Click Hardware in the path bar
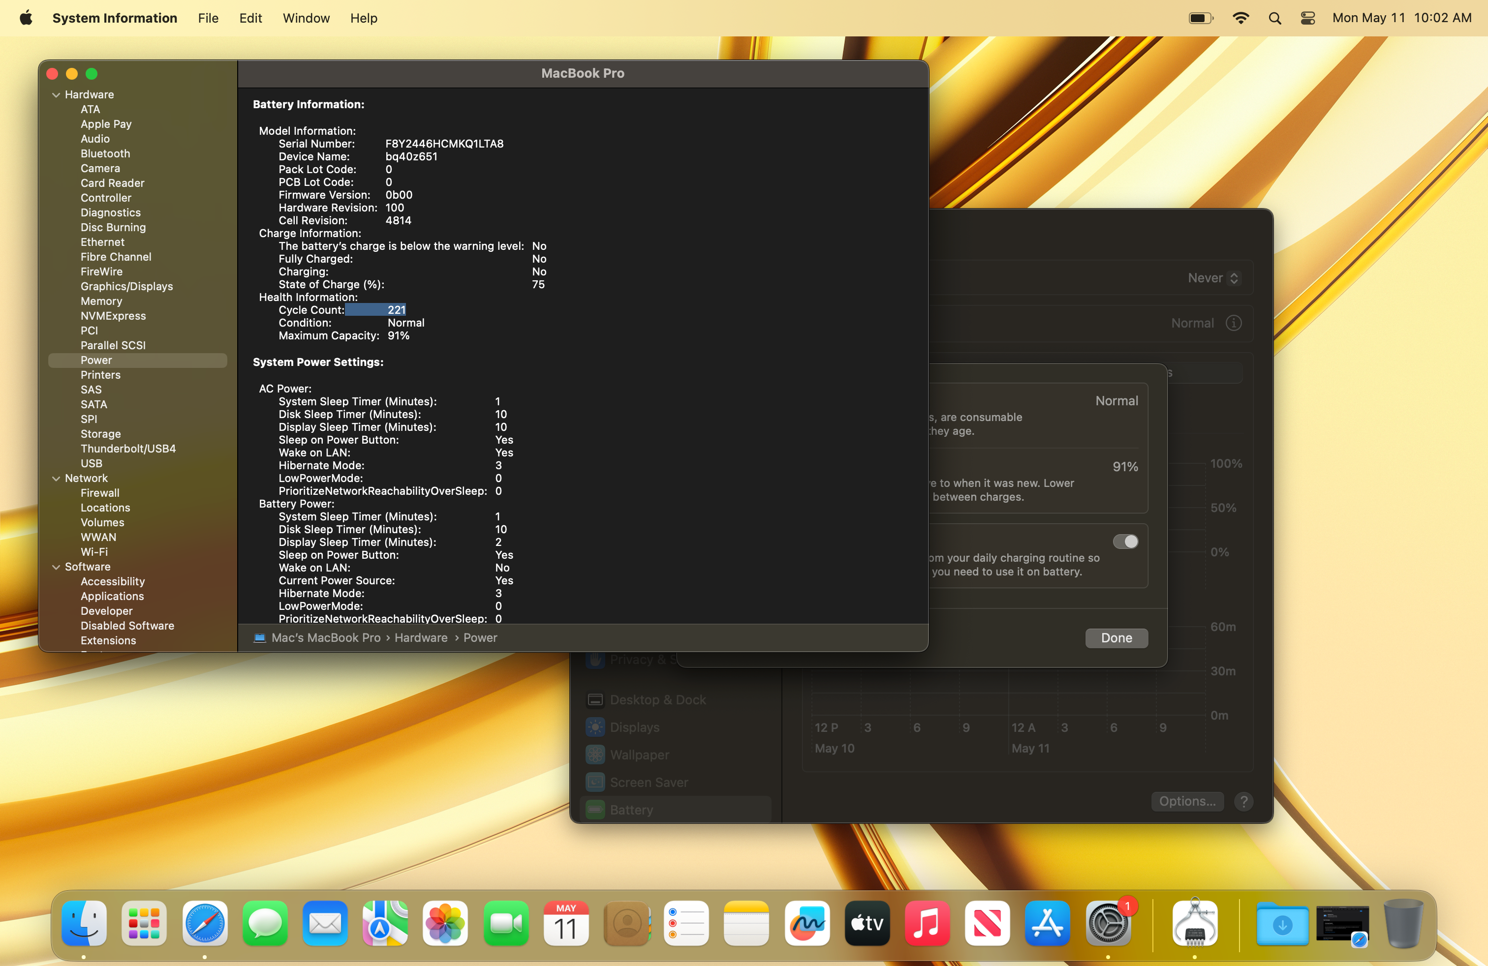1488x966 pixels. coord(421,638)
